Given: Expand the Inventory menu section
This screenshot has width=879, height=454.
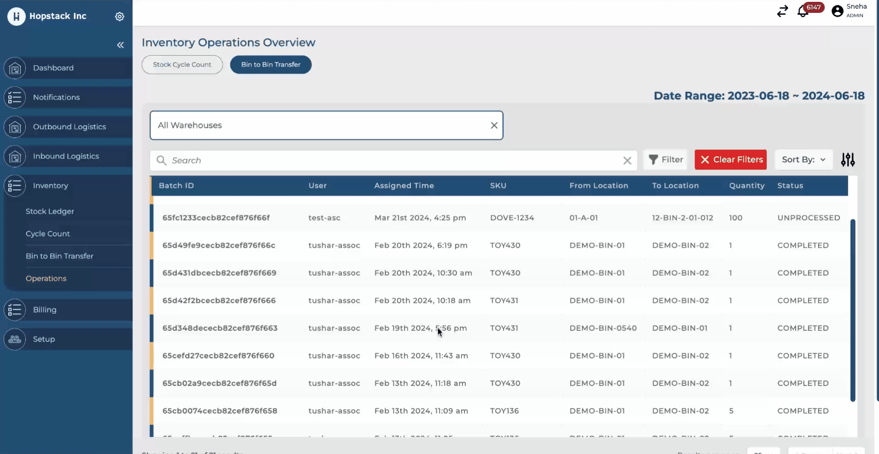Looking at the screenshot, I should [x=51, y=186].
